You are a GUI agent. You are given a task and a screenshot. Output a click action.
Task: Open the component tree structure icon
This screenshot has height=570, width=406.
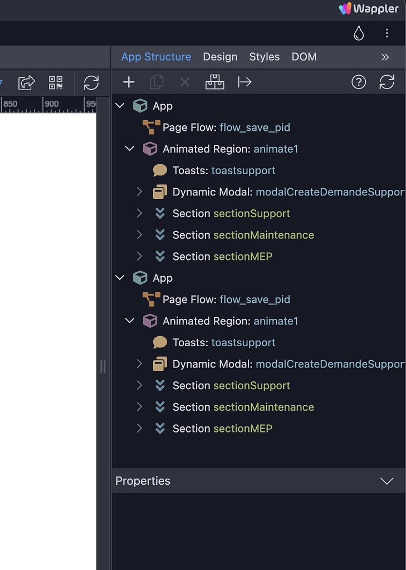coord(215,82)
